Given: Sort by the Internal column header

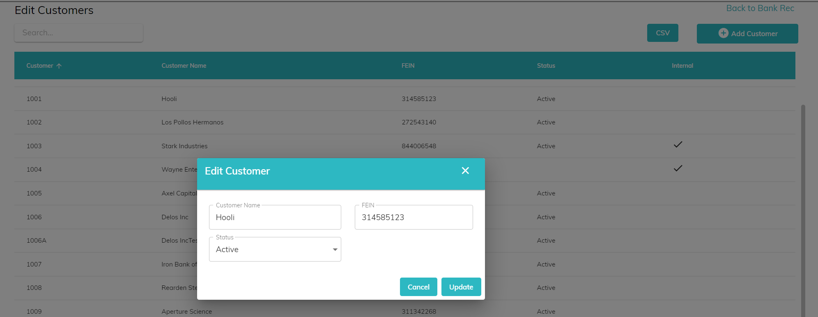Looking at the screenshot, I should point(682,66).
